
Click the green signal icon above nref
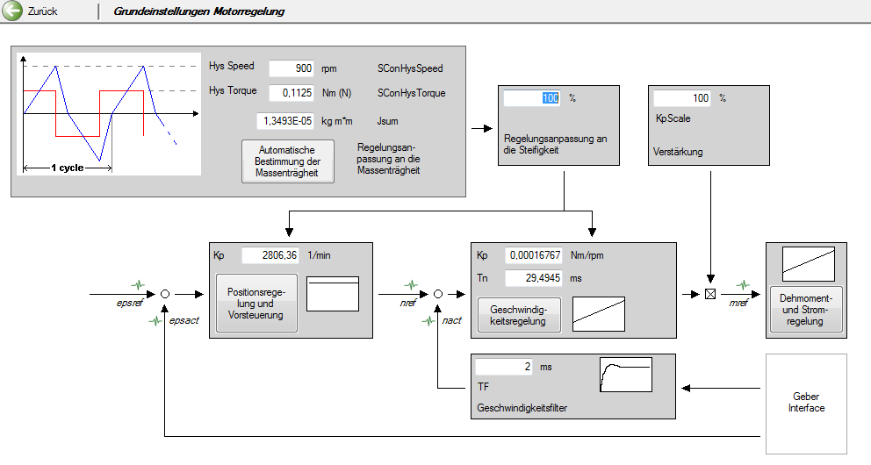(x=412, y=284)
